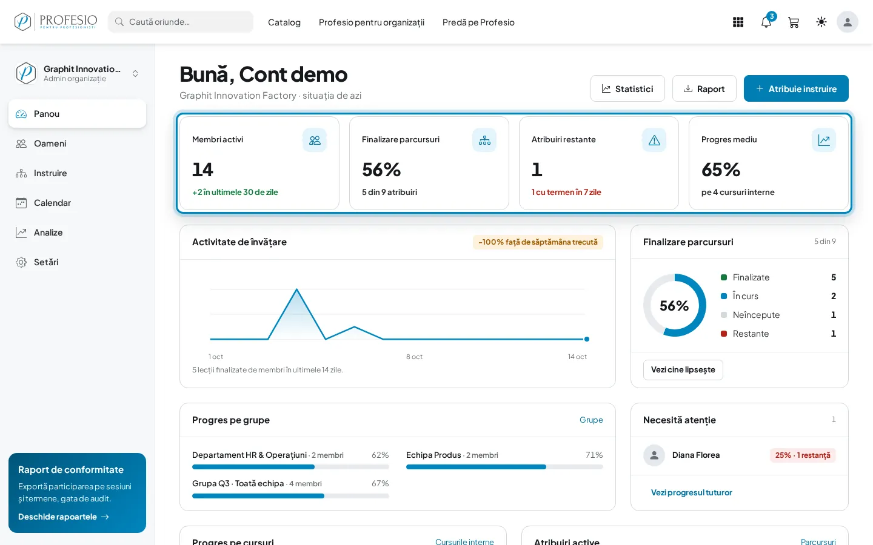
Task: Click the 25% · 1 restanță badge
Action: tap(803, 455)
